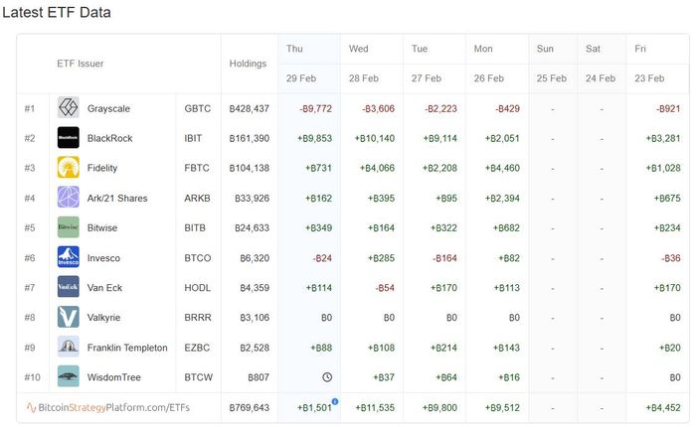Click Fidelity Monday inflow +B4,460
Viewport: 696px width, 427px height.
[x=502, y=168]
